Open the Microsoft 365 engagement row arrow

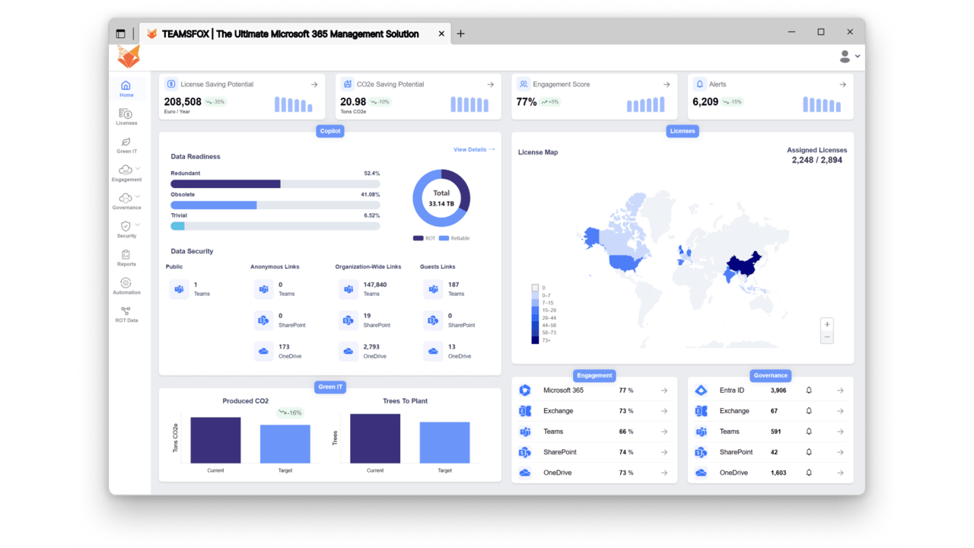(x=664, y=390)
